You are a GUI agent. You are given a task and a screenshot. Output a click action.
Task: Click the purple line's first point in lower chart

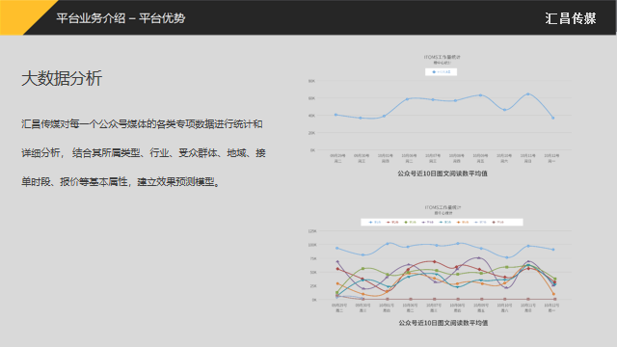pos(337,261)
